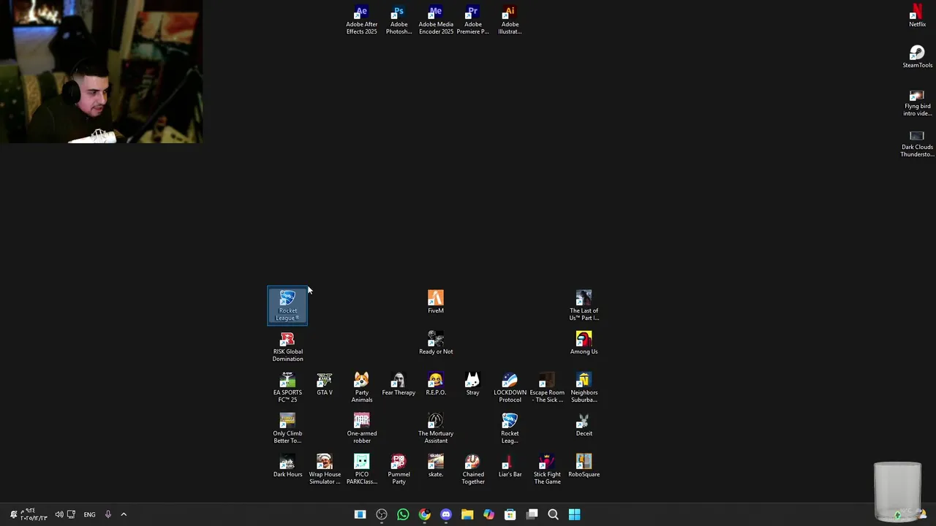Select the Among Us desktop icon
This screenshot has width=936, height=526.
(584, 343)
